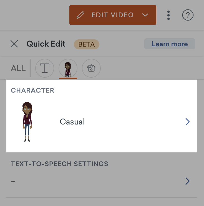Close the Quick Edit panel
This screenshot has height=206, width=204.
(x=14, y=44)
